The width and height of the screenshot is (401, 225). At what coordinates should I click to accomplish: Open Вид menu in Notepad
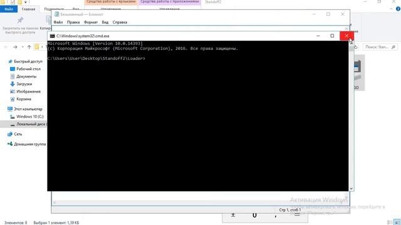pos(105,22)
